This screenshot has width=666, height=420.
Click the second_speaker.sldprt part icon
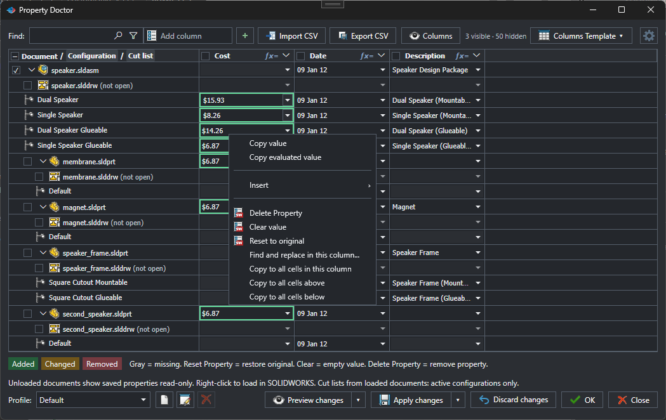click(x=55, y=313)
